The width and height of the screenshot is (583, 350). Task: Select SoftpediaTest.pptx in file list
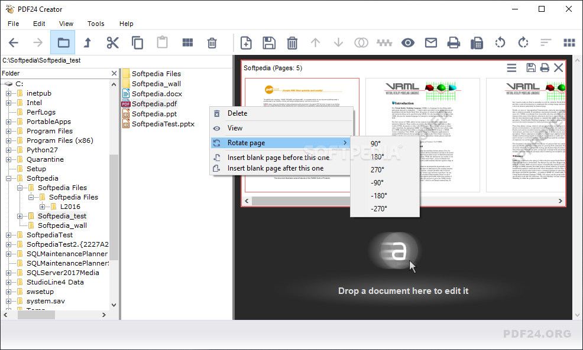(163, 124)
